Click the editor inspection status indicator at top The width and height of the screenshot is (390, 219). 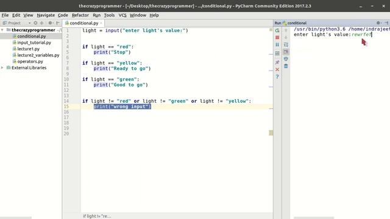point(271,30)
